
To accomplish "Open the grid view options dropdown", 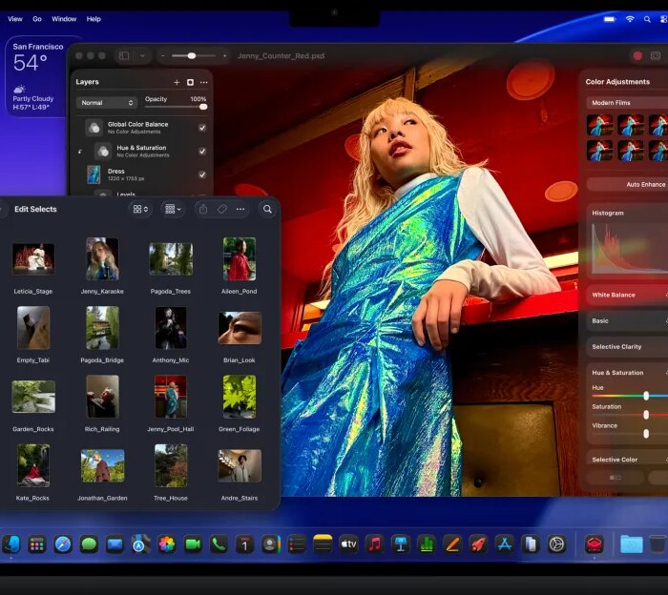I will click(140, 209).
